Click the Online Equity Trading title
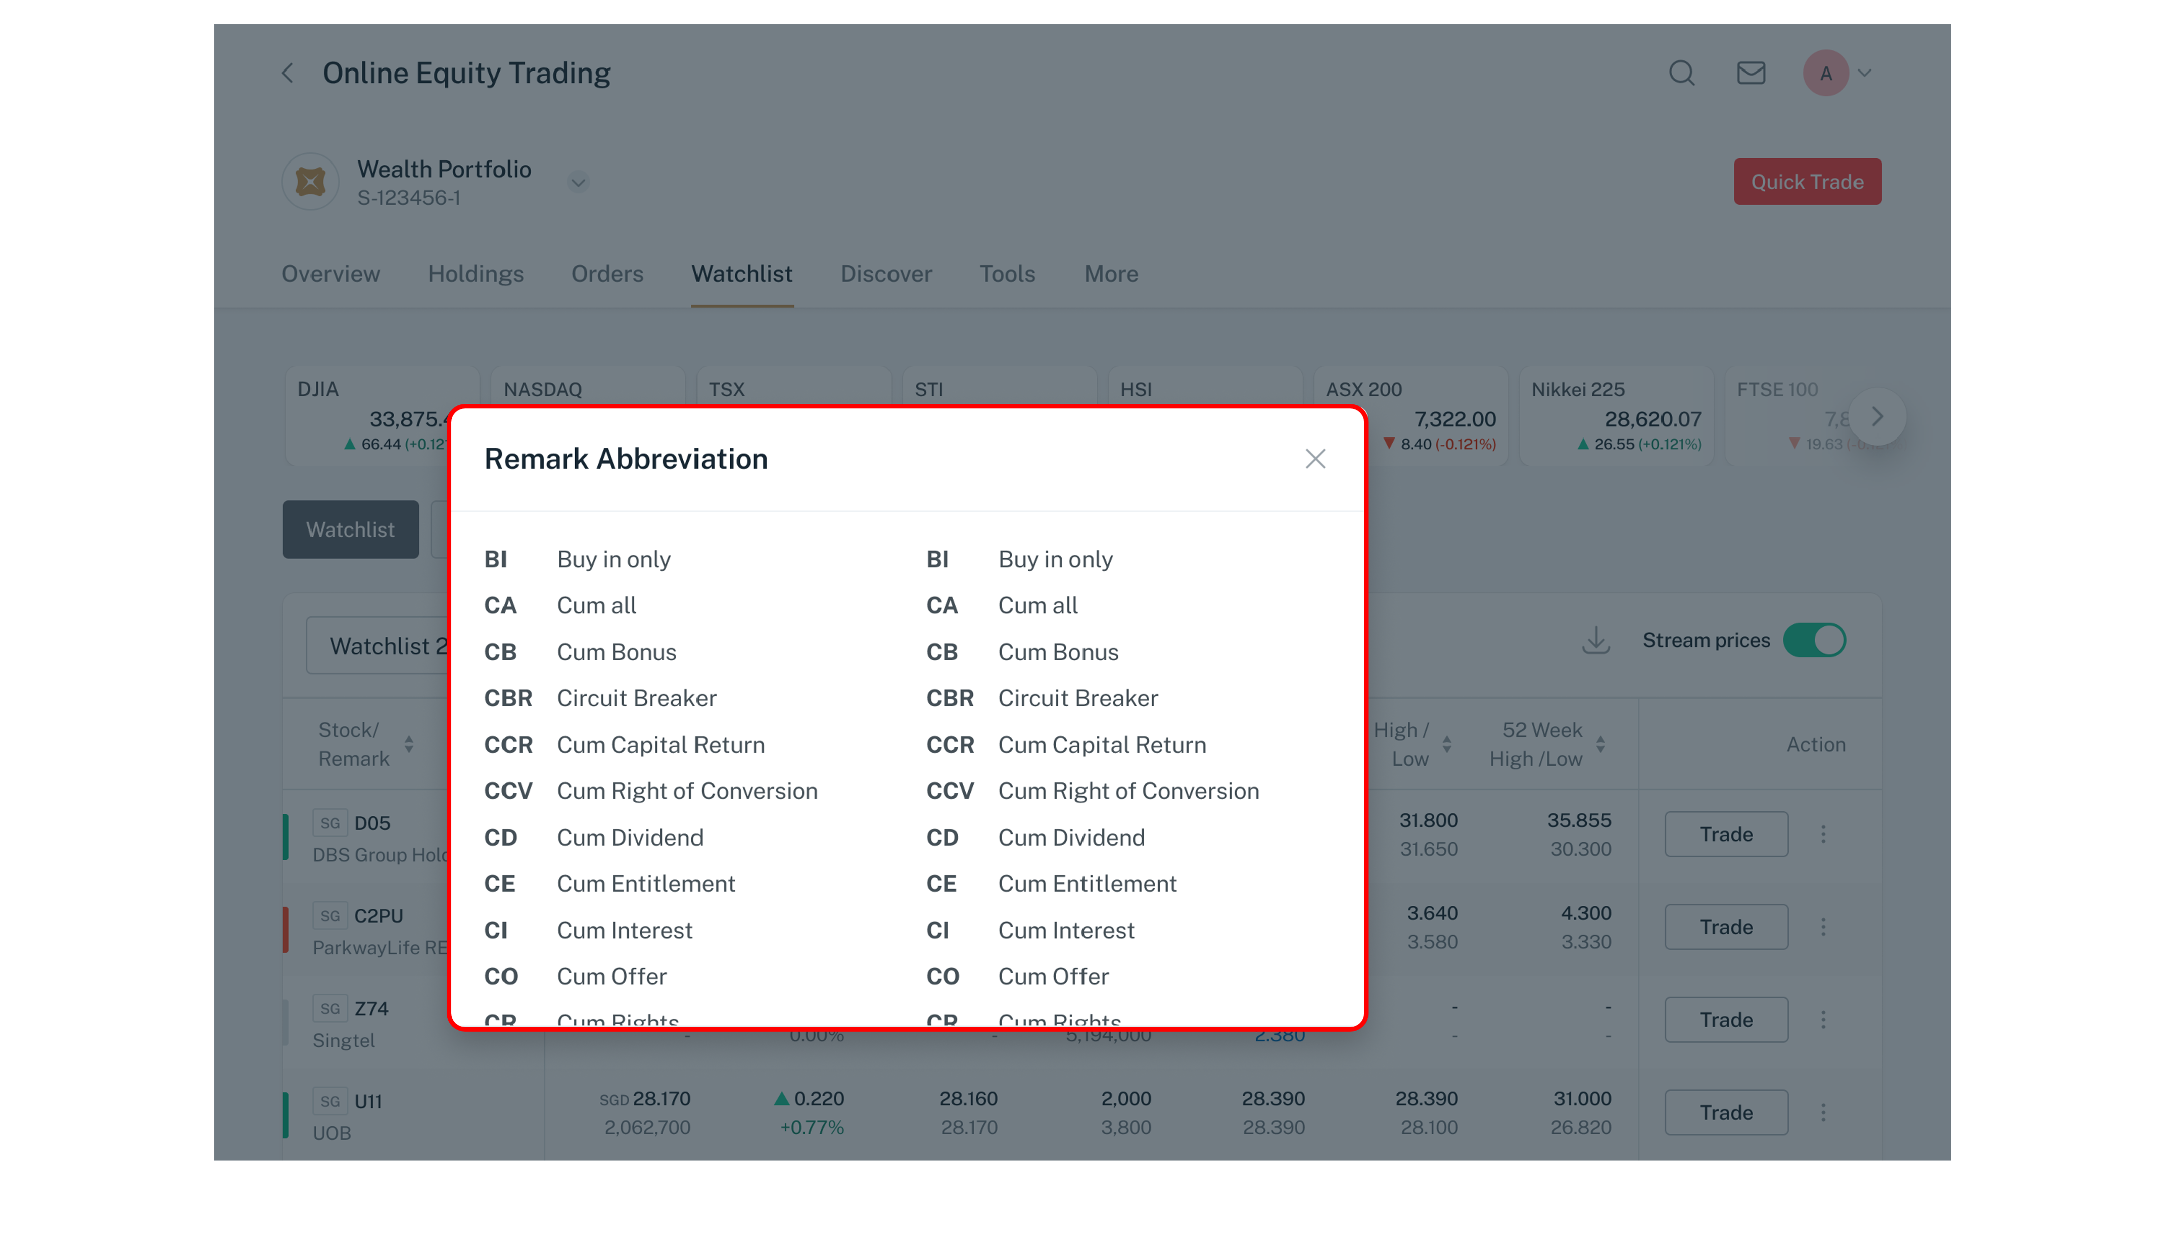The height and width of the screenshot is (1251, 2171). point(466,73)
